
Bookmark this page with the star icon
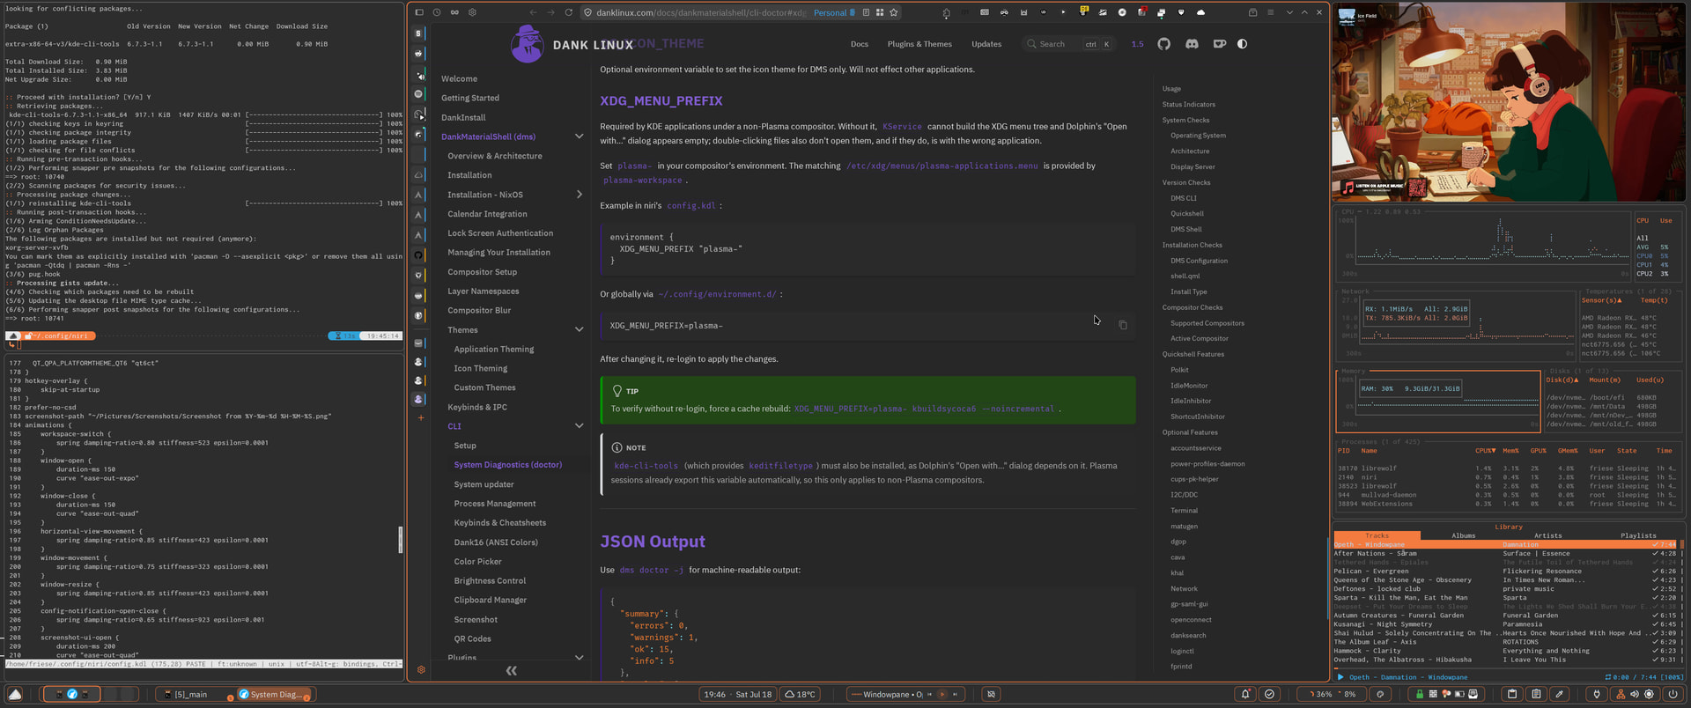894,12
